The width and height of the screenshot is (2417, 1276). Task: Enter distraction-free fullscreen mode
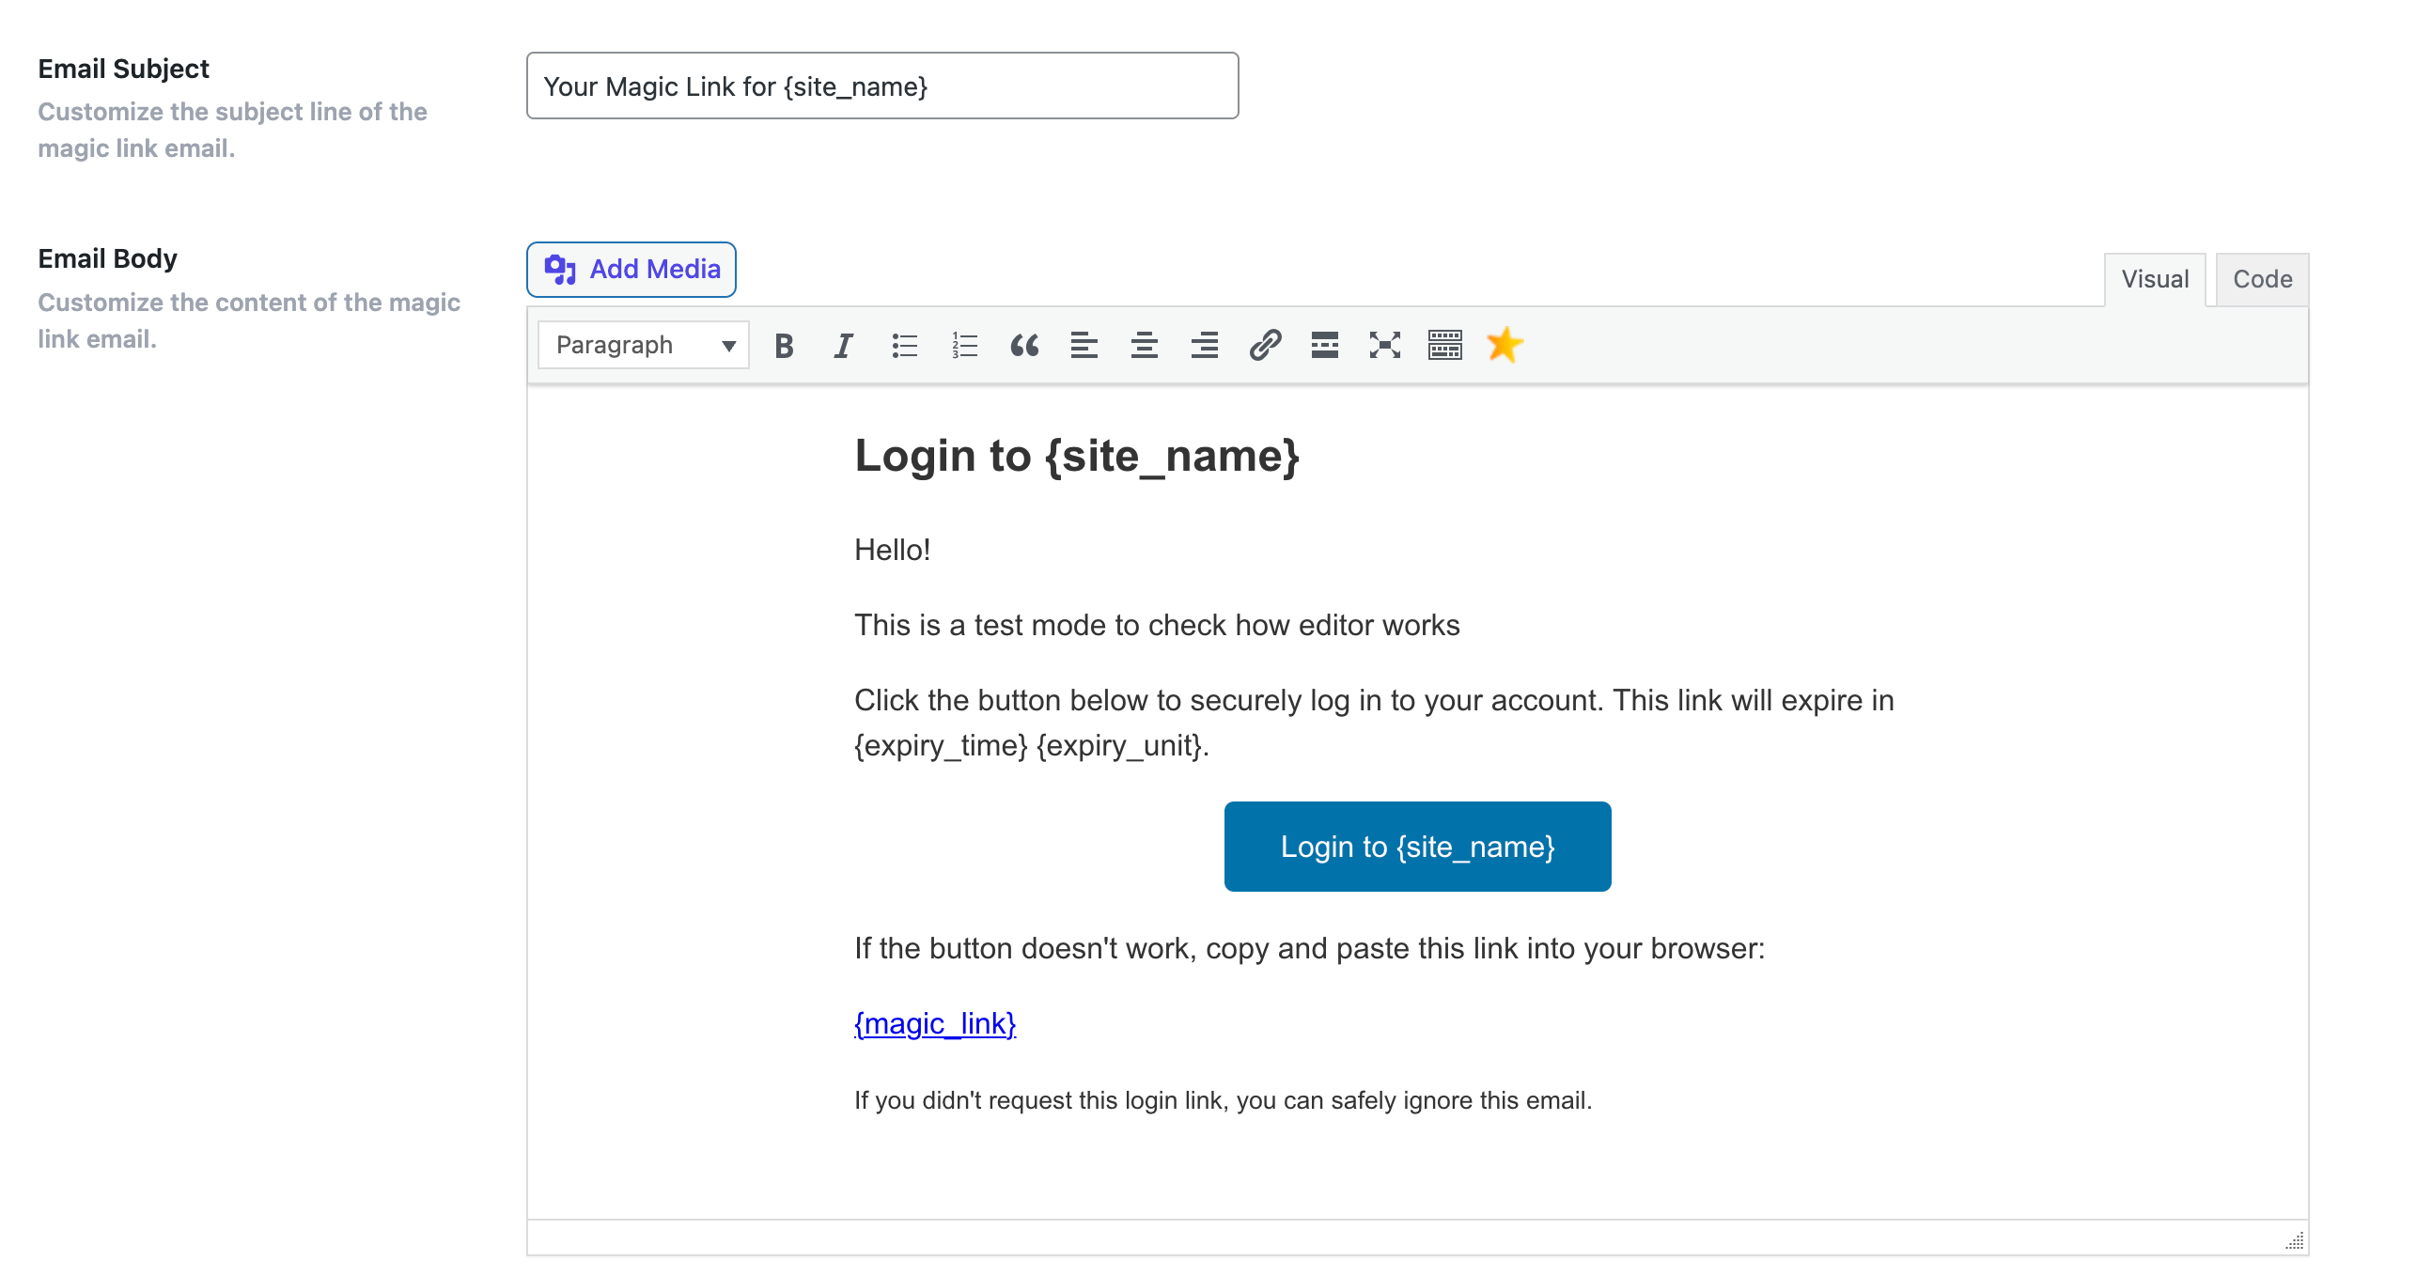point(1384,345)
